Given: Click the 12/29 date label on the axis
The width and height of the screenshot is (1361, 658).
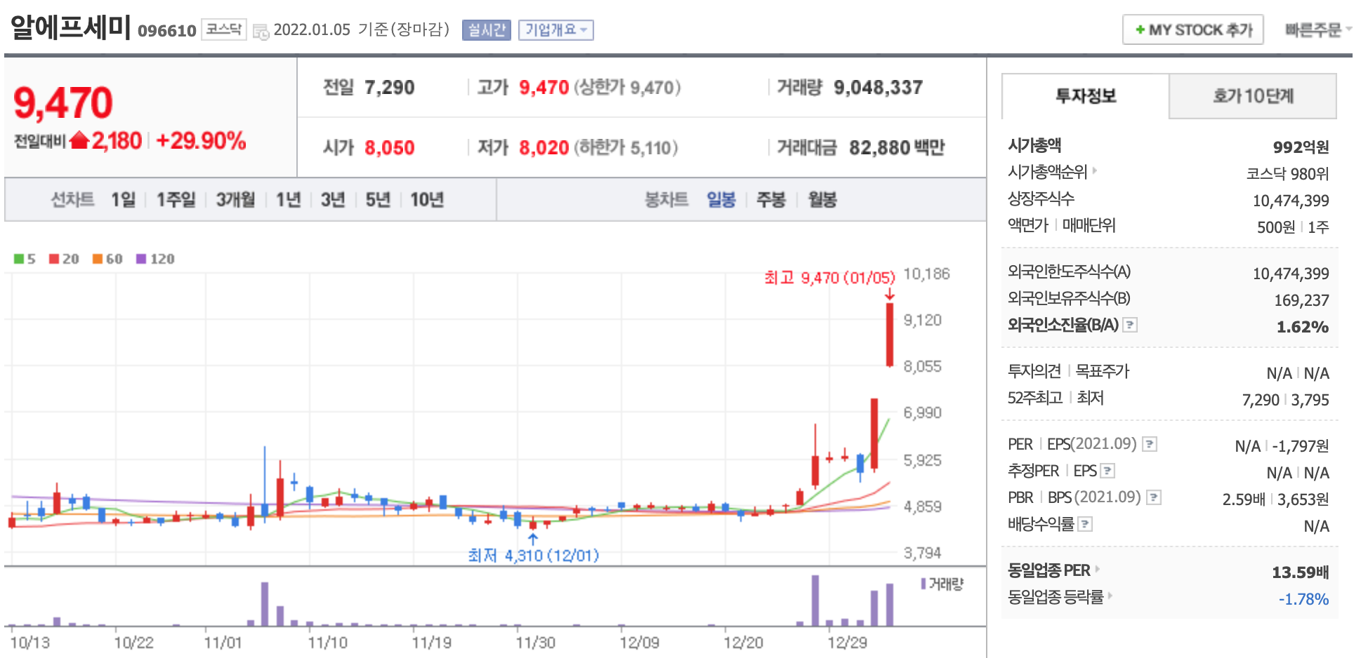Looking at the screenshot, I should pyautogui.click(x=847, y=643).
